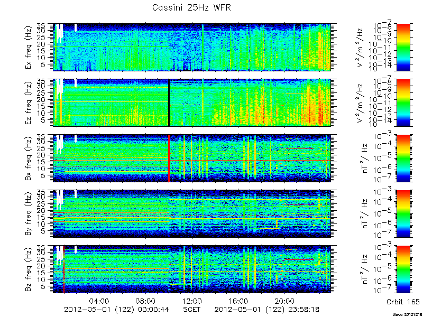
Task: Click the 10^-7 tick label on the Bz color bar
Action: [383, 291]
